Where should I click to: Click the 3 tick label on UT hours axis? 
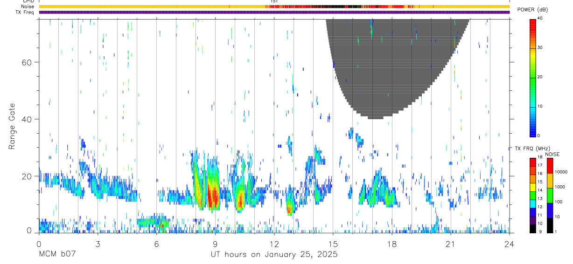point(98,244)
